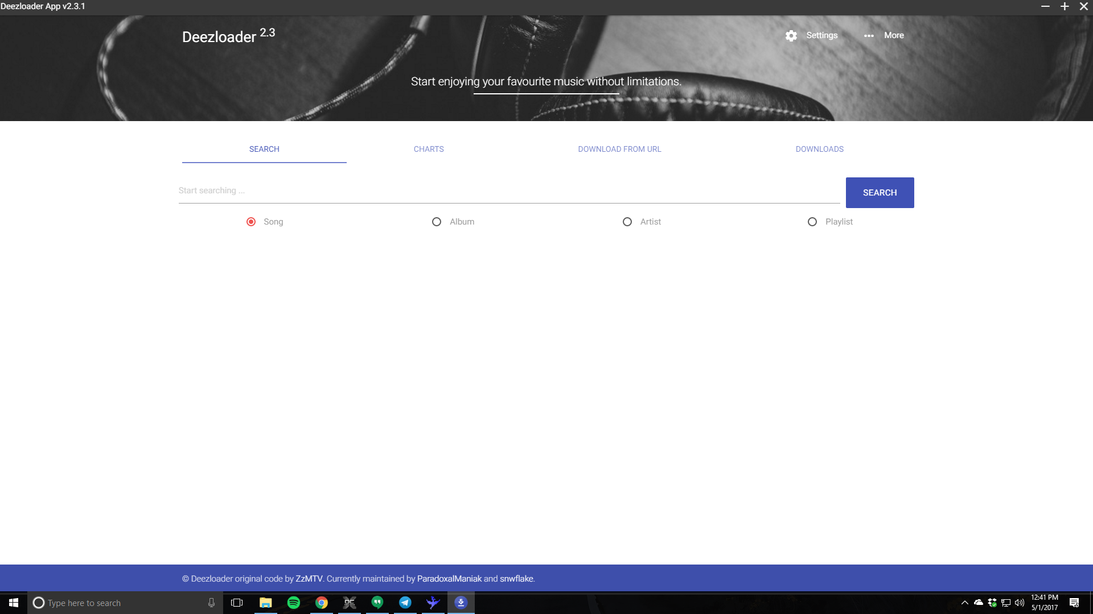Open the Windows Start menu
Viewport: 1093px width, 614px height.
(x=14, y=603)
